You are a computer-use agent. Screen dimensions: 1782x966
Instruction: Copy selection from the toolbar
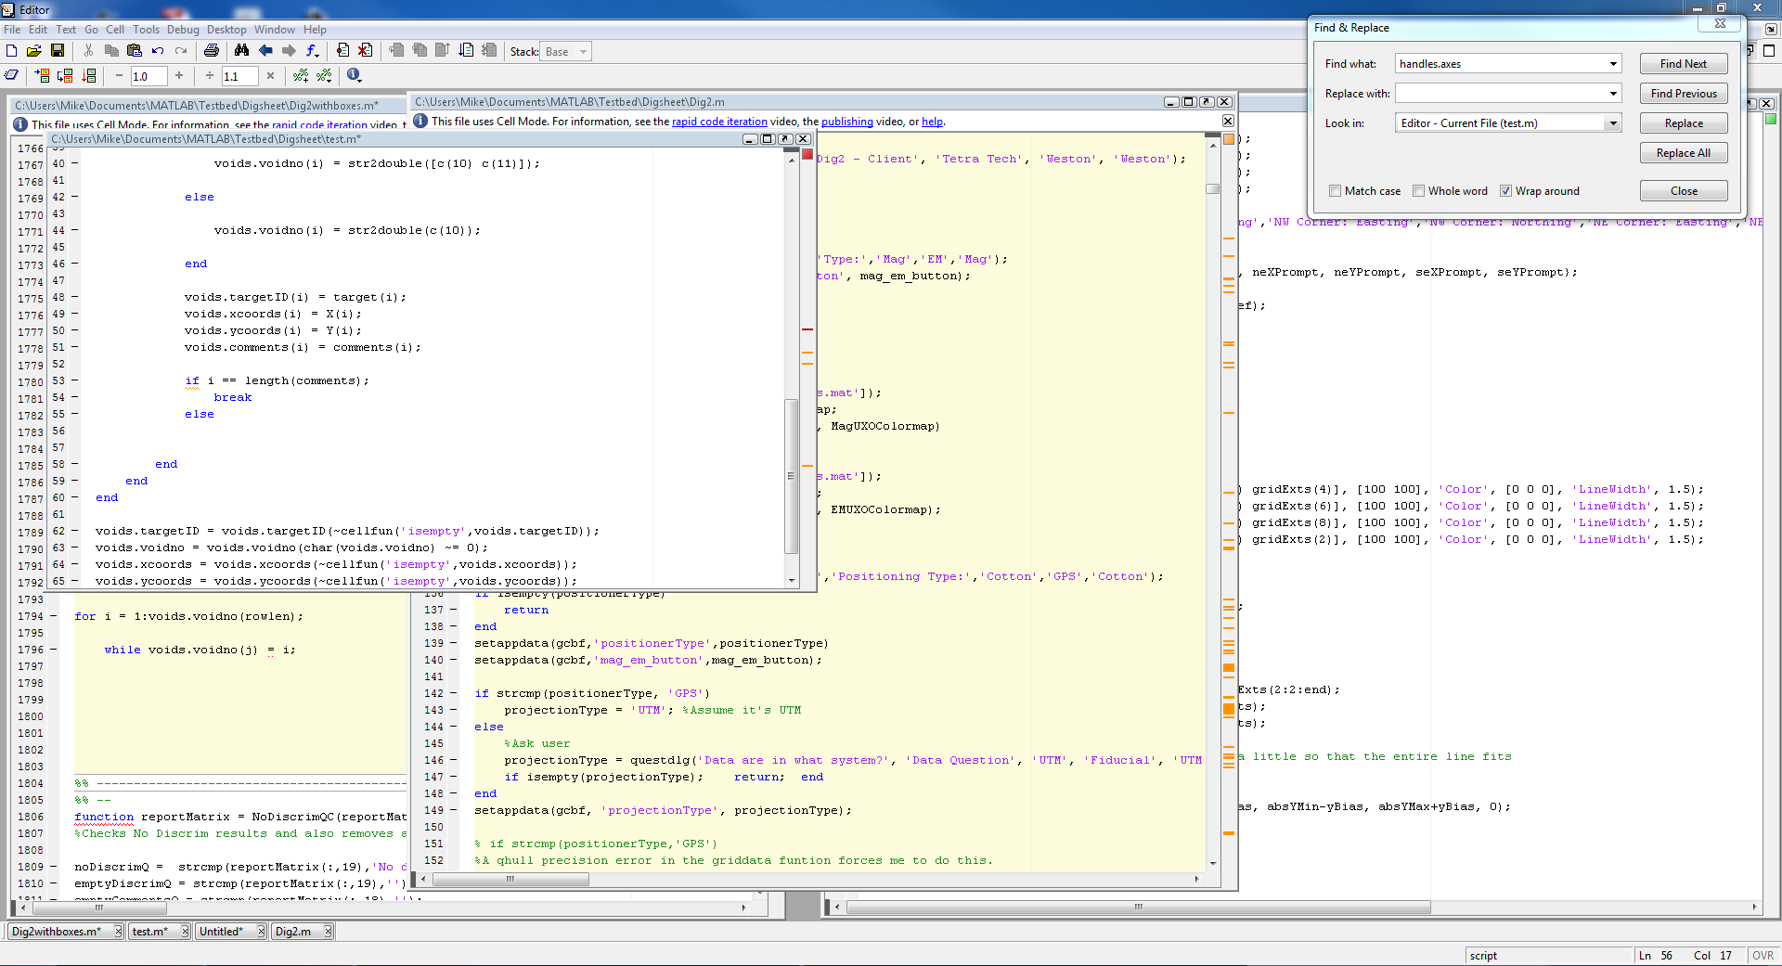pyautogui.click(x=111, y=51)
